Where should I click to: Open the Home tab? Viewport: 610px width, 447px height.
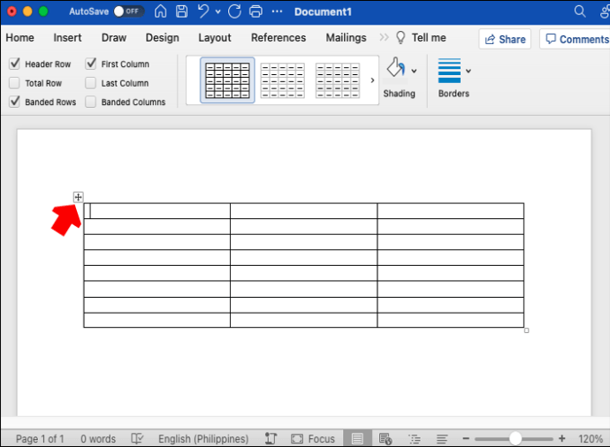[19, 38]
